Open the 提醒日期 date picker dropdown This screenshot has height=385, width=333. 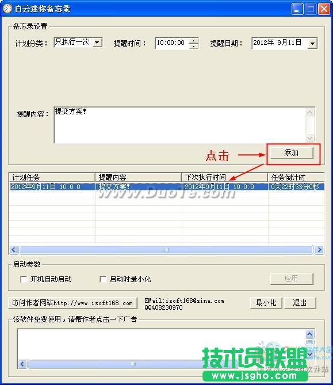point(312,44)
